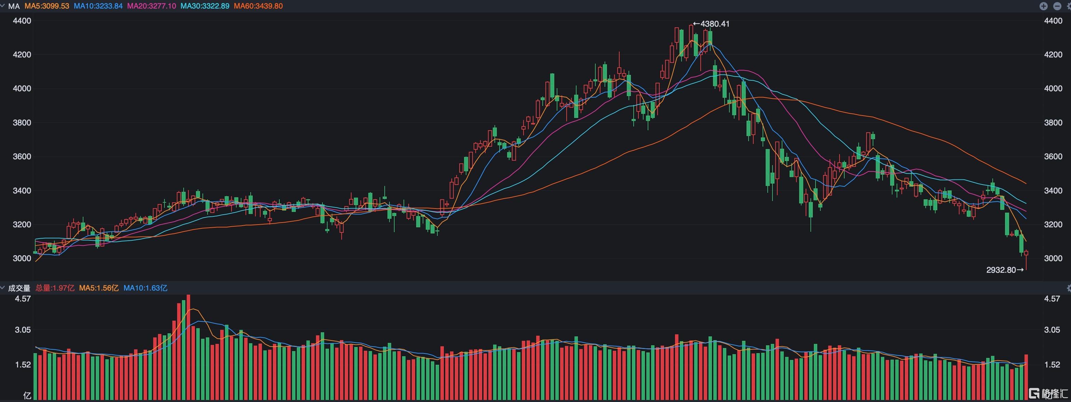Open the MA indicator settings gear

(x=1069, y=6)
